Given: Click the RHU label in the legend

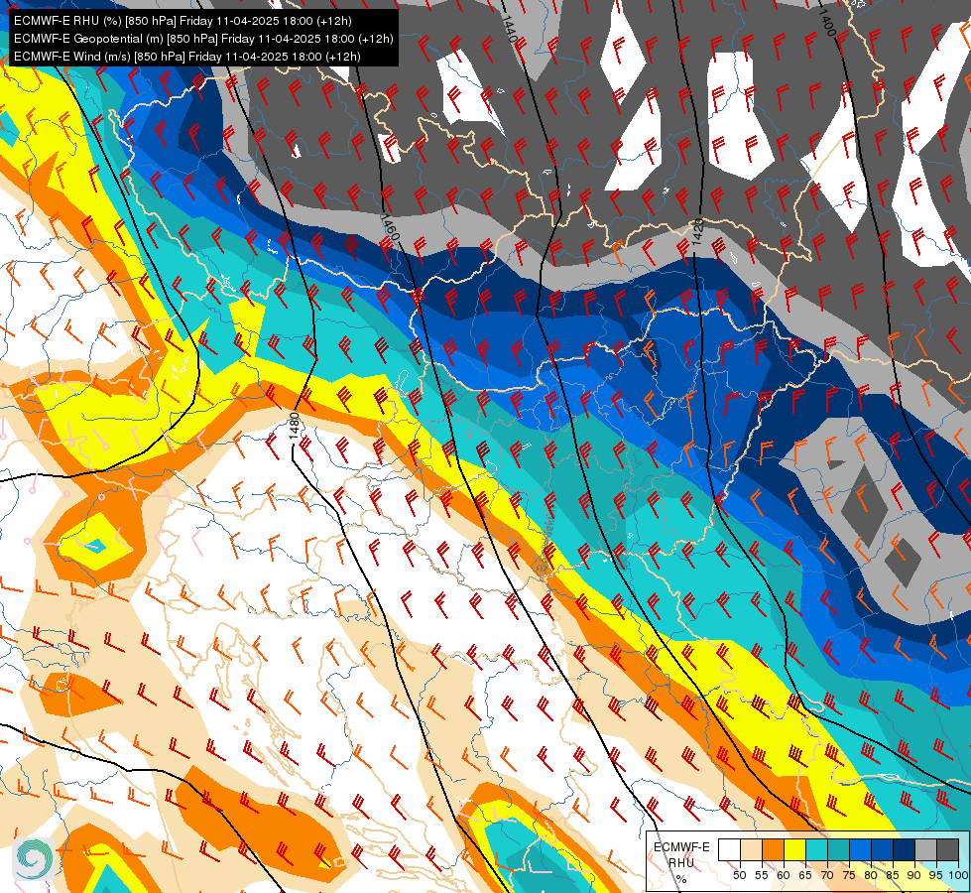Looking at the screenshot, I should (x=681, y=862).
